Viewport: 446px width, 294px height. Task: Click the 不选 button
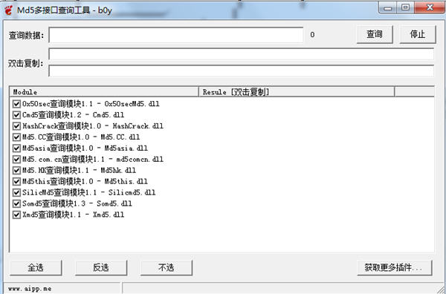[x=167, y=267]
